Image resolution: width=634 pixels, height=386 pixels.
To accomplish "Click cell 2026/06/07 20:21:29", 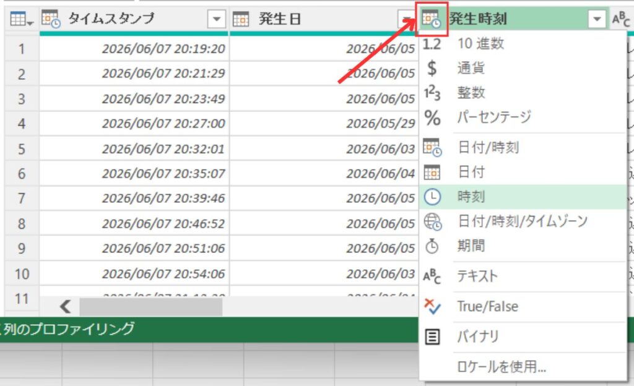I will [x=134, y=74].
